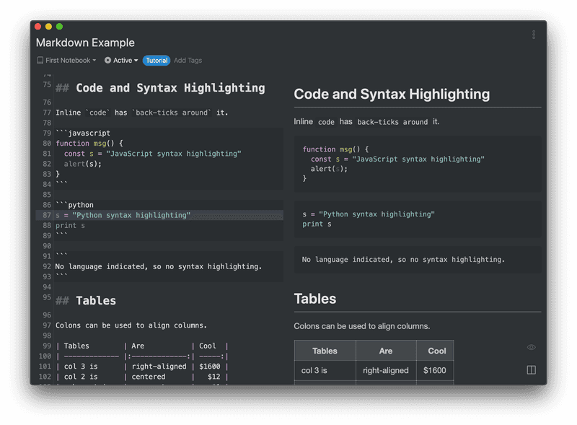Select the blue Tutorial tag
This screenshot has height=425, width=577.
tap(157, 61)
